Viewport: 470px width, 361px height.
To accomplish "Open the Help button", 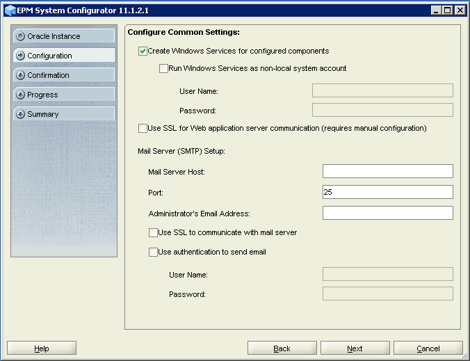I will click(42, 348).
